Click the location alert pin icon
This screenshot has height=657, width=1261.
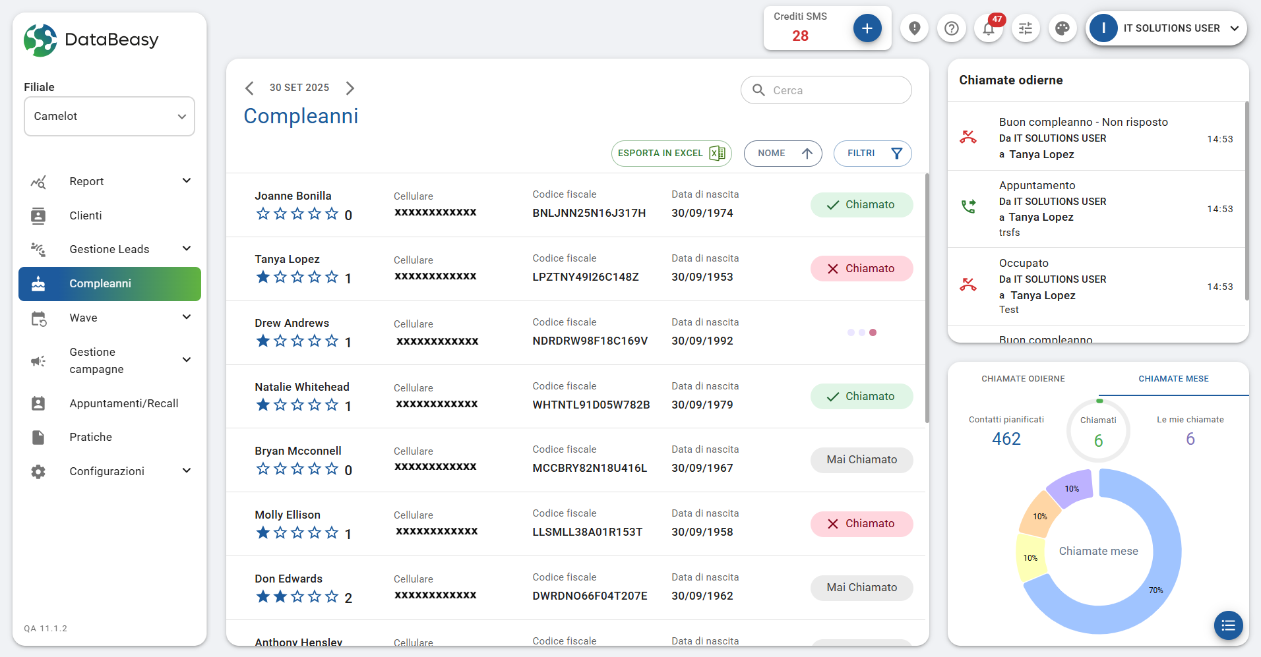pos(914,28)
